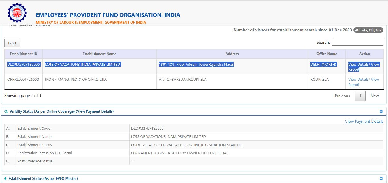Focus the Search input box
The width and height of the screenshot is (388, 183).
357,42
